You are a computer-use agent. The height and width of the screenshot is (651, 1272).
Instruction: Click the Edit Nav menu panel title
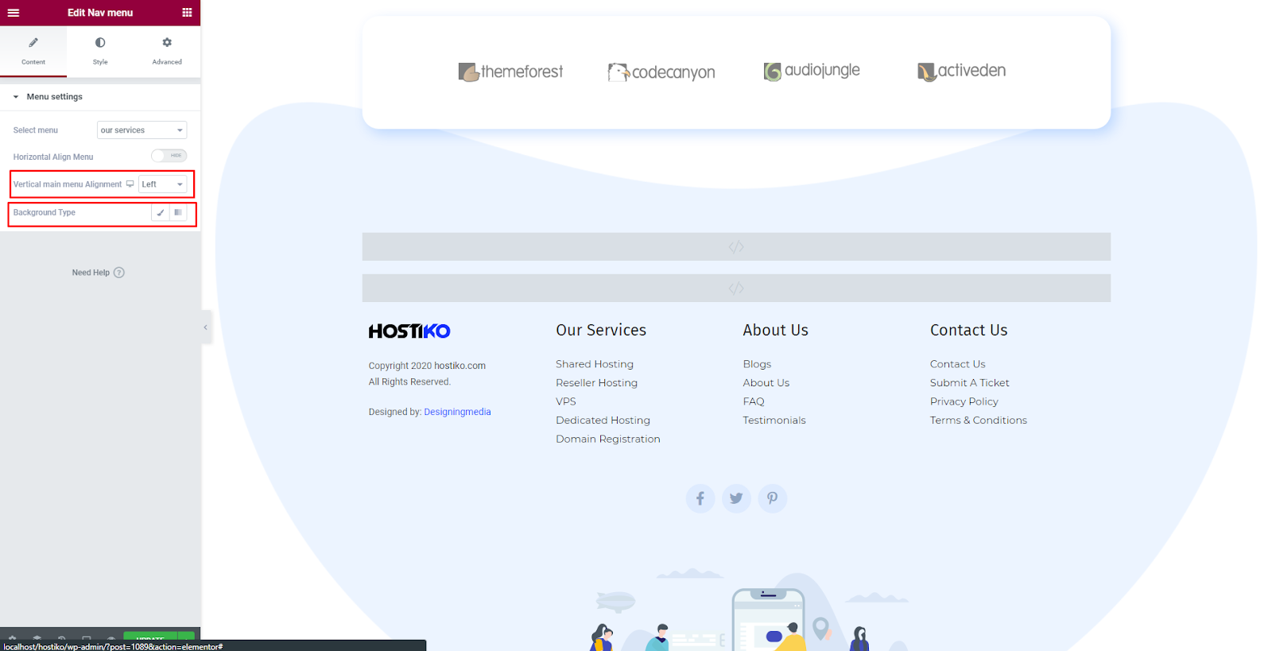[x=100, y=13]
